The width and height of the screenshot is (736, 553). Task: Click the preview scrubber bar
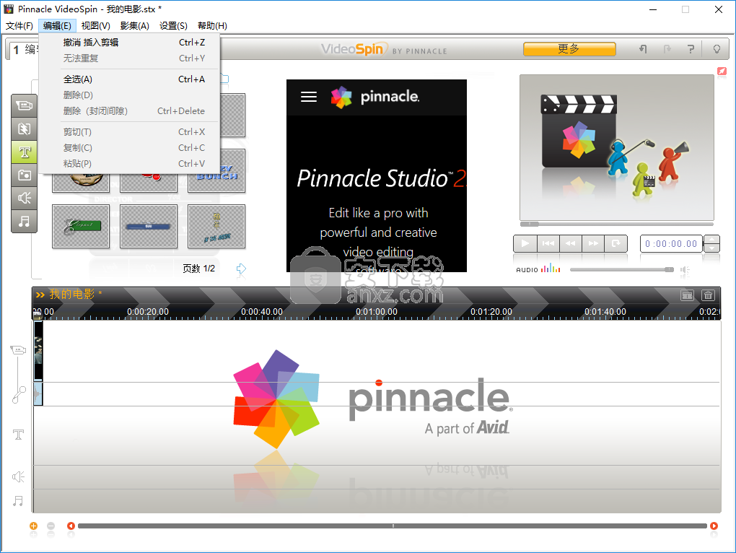click(x=617, y=224)
